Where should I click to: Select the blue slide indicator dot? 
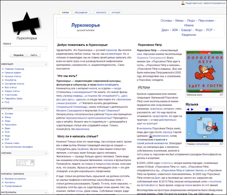pos(206,110)
